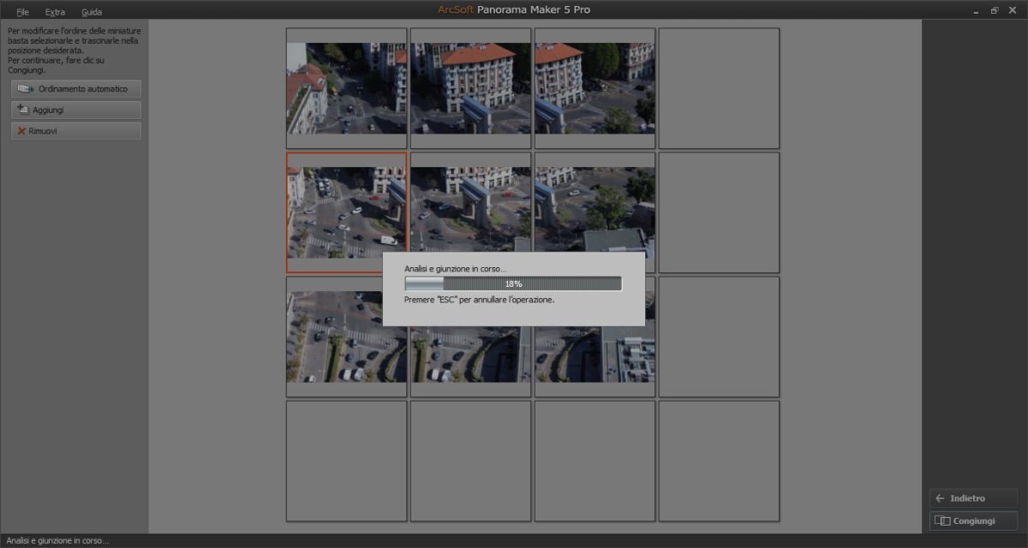The width and height of the screenshot is (1028, 548).
Task: Select the second thumbnail in the top row
Action: [x=470, y=88]
